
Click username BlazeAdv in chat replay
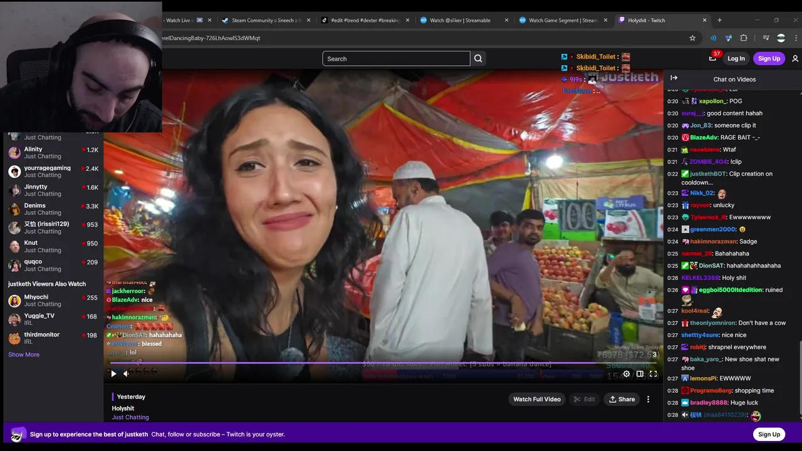coord(704,137)
